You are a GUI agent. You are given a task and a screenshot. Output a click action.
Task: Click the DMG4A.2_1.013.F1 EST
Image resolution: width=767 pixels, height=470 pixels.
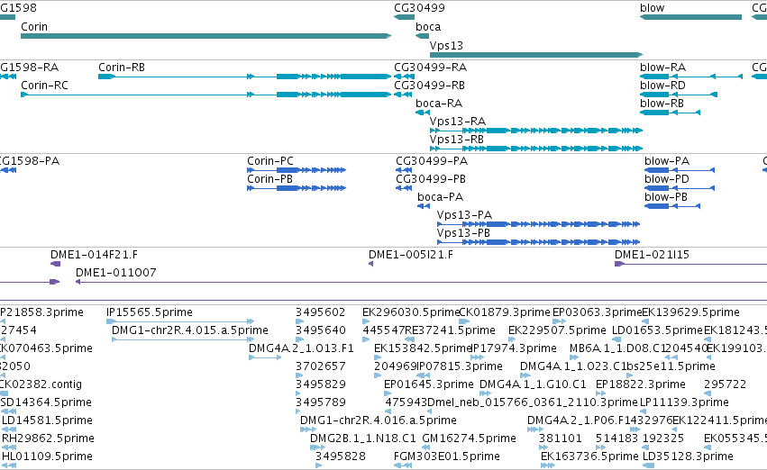tap(265, 357)
